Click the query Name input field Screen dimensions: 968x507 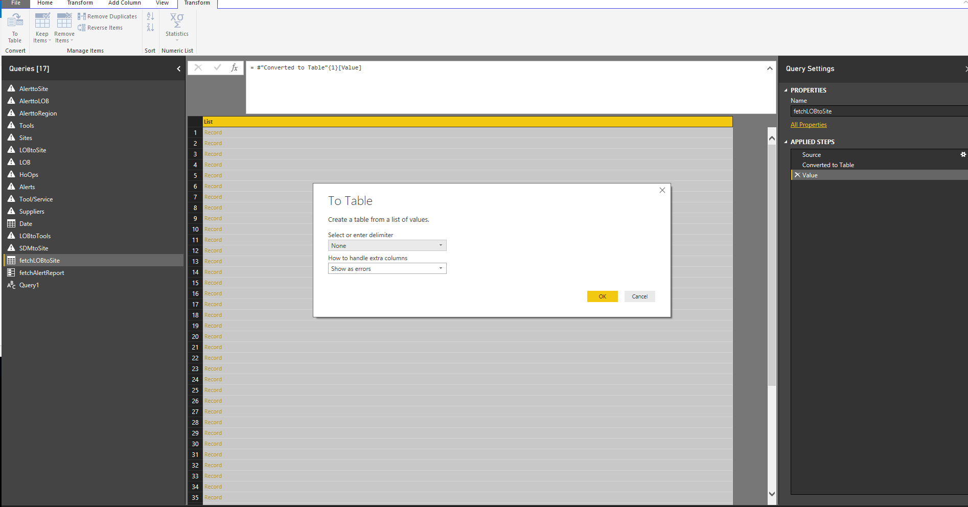[x=879, y=111]
